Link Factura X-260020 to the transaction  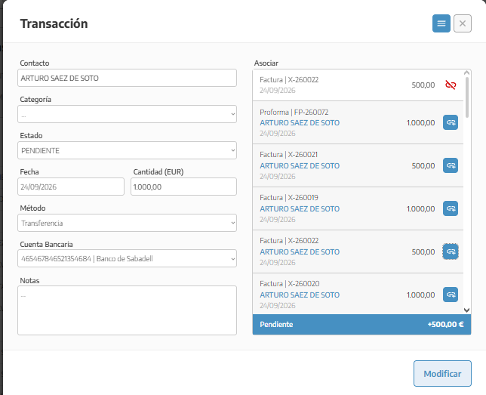tap(451, 295)
